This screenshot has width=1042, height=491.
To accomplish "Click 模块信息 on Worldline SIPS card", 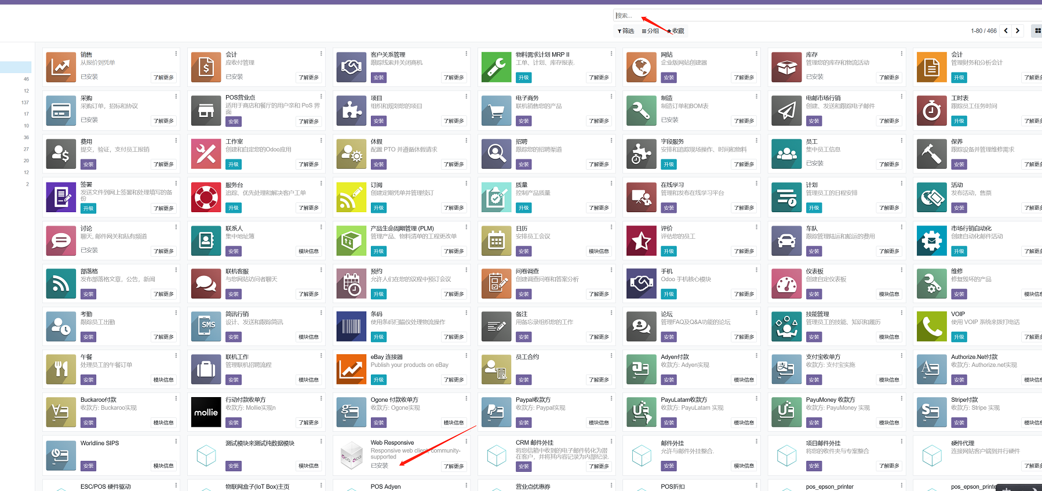I will point(163,466).
